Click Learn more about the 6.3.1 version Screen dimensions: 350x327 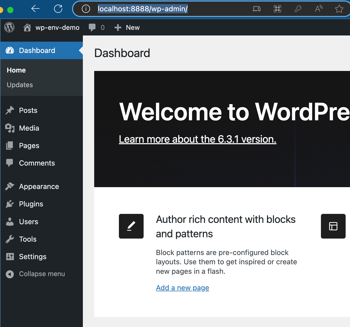pos(198,139)
